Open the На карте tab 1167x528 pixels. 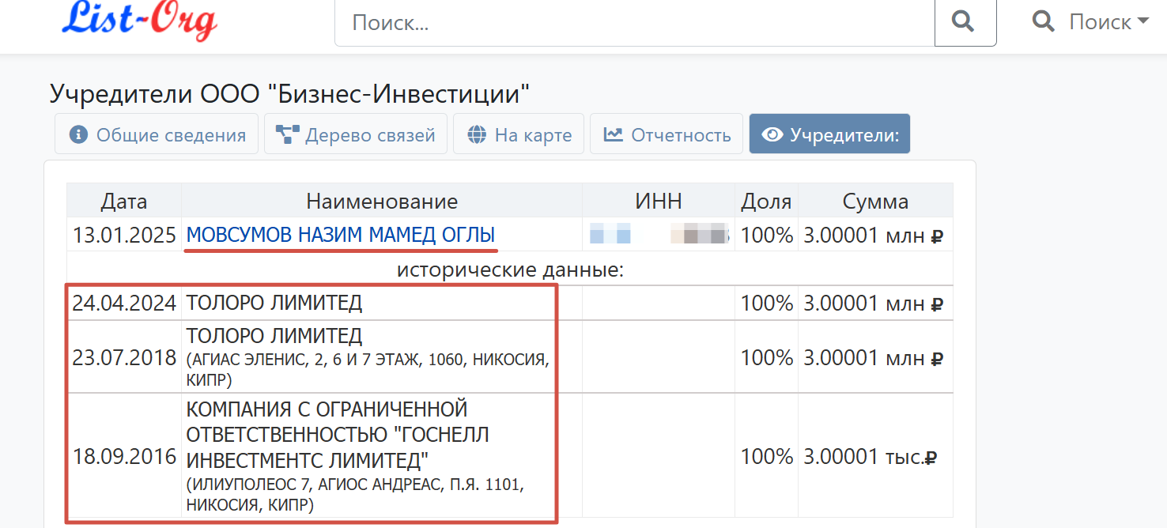point(519,134)
